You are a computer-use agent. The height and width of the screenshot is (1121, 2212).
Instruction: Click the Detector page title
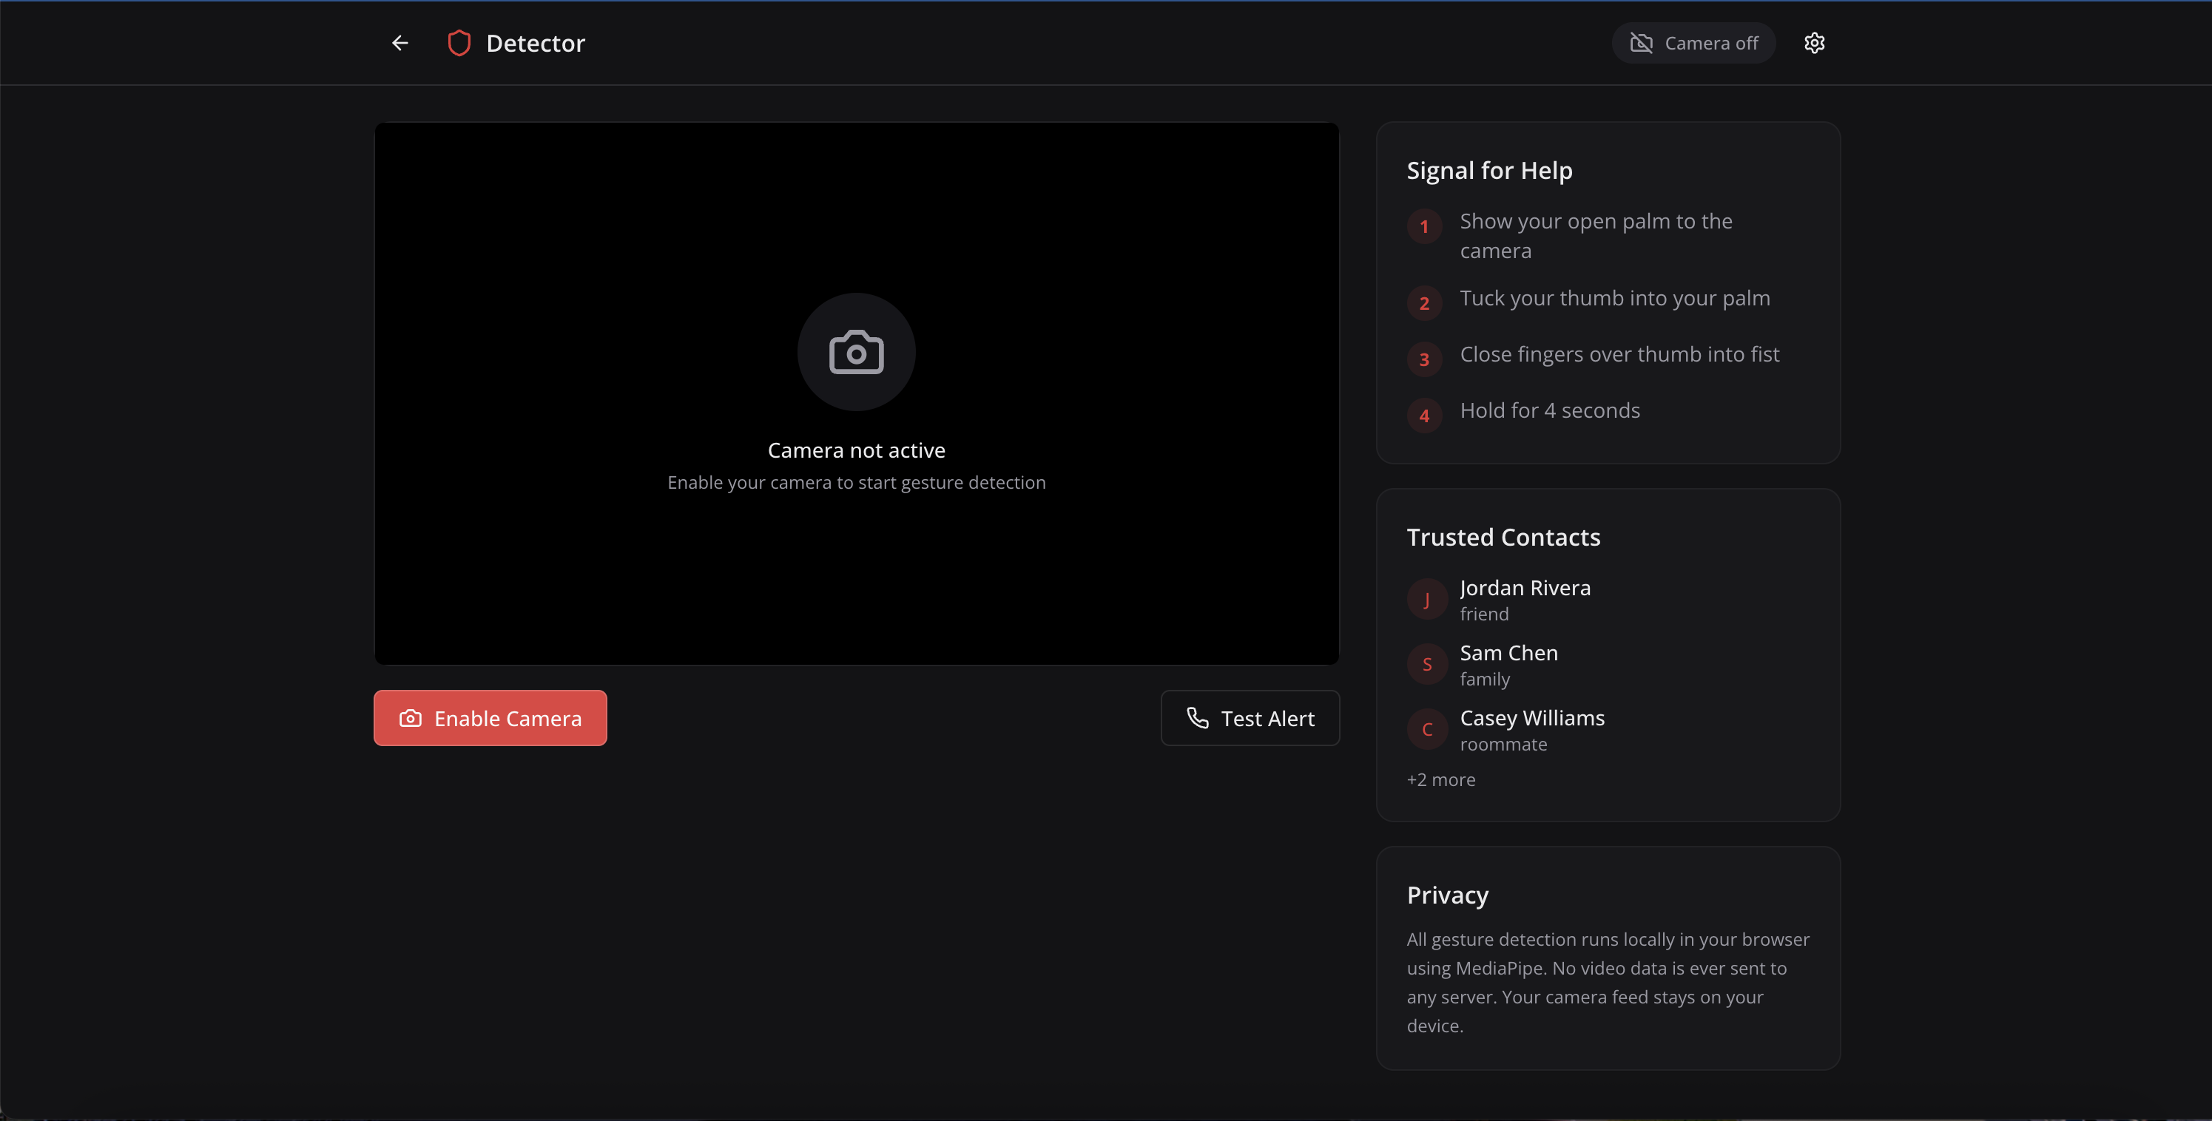(535, 43)
